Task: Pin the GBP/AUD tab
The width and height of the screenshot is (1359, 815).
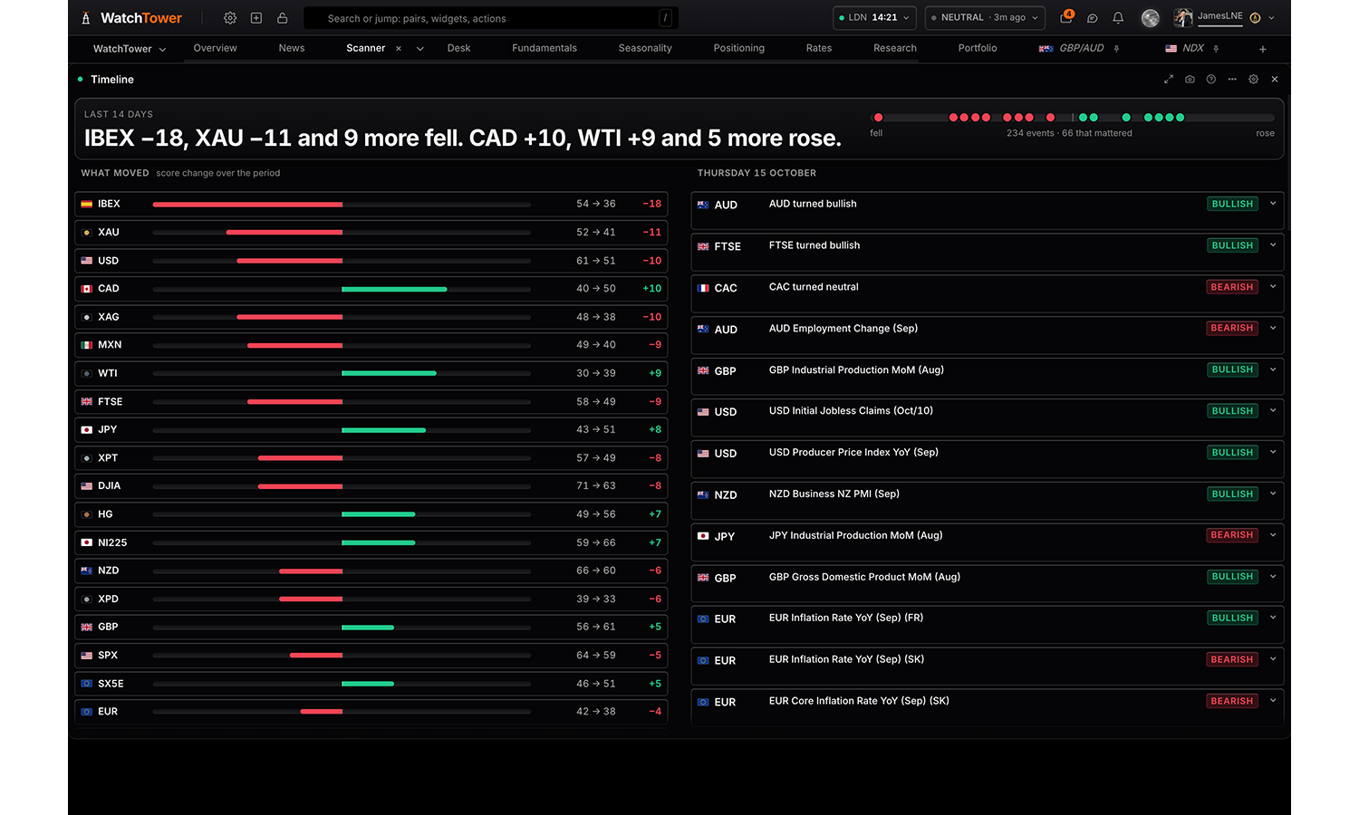Action: [1116, 49]
